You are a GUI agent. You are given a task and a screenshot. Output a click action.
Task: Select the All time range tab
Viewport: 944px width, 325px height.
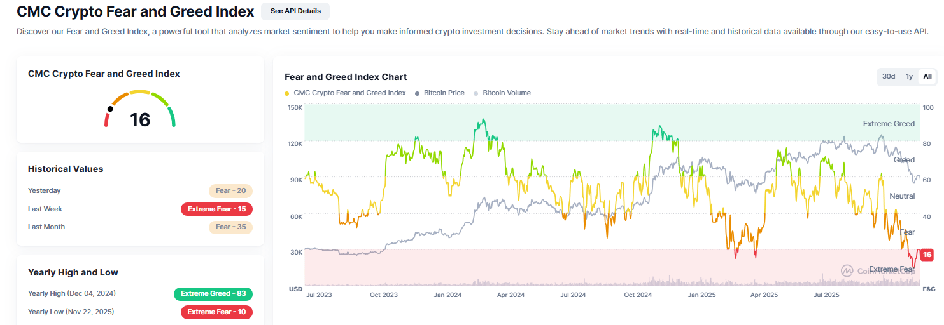927,77
